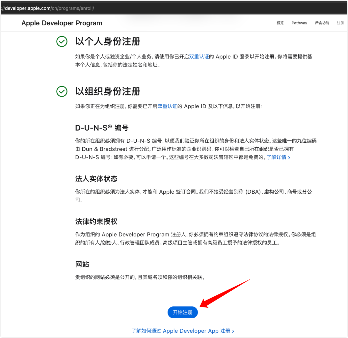Viewport: 348px width, 338px height.
Task: Click the 法人实体状态 heading
Action: pyautogui.click(x=96, y=179)
